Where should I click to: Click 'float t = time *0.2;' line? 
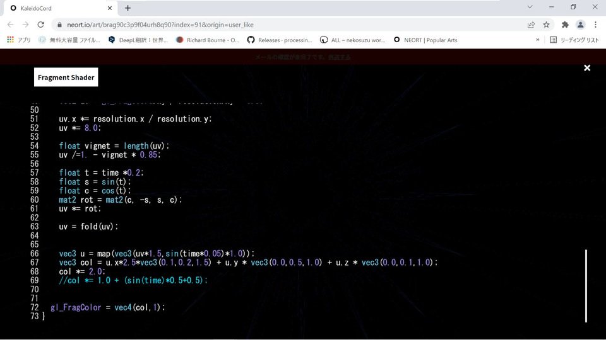(101, 173)
